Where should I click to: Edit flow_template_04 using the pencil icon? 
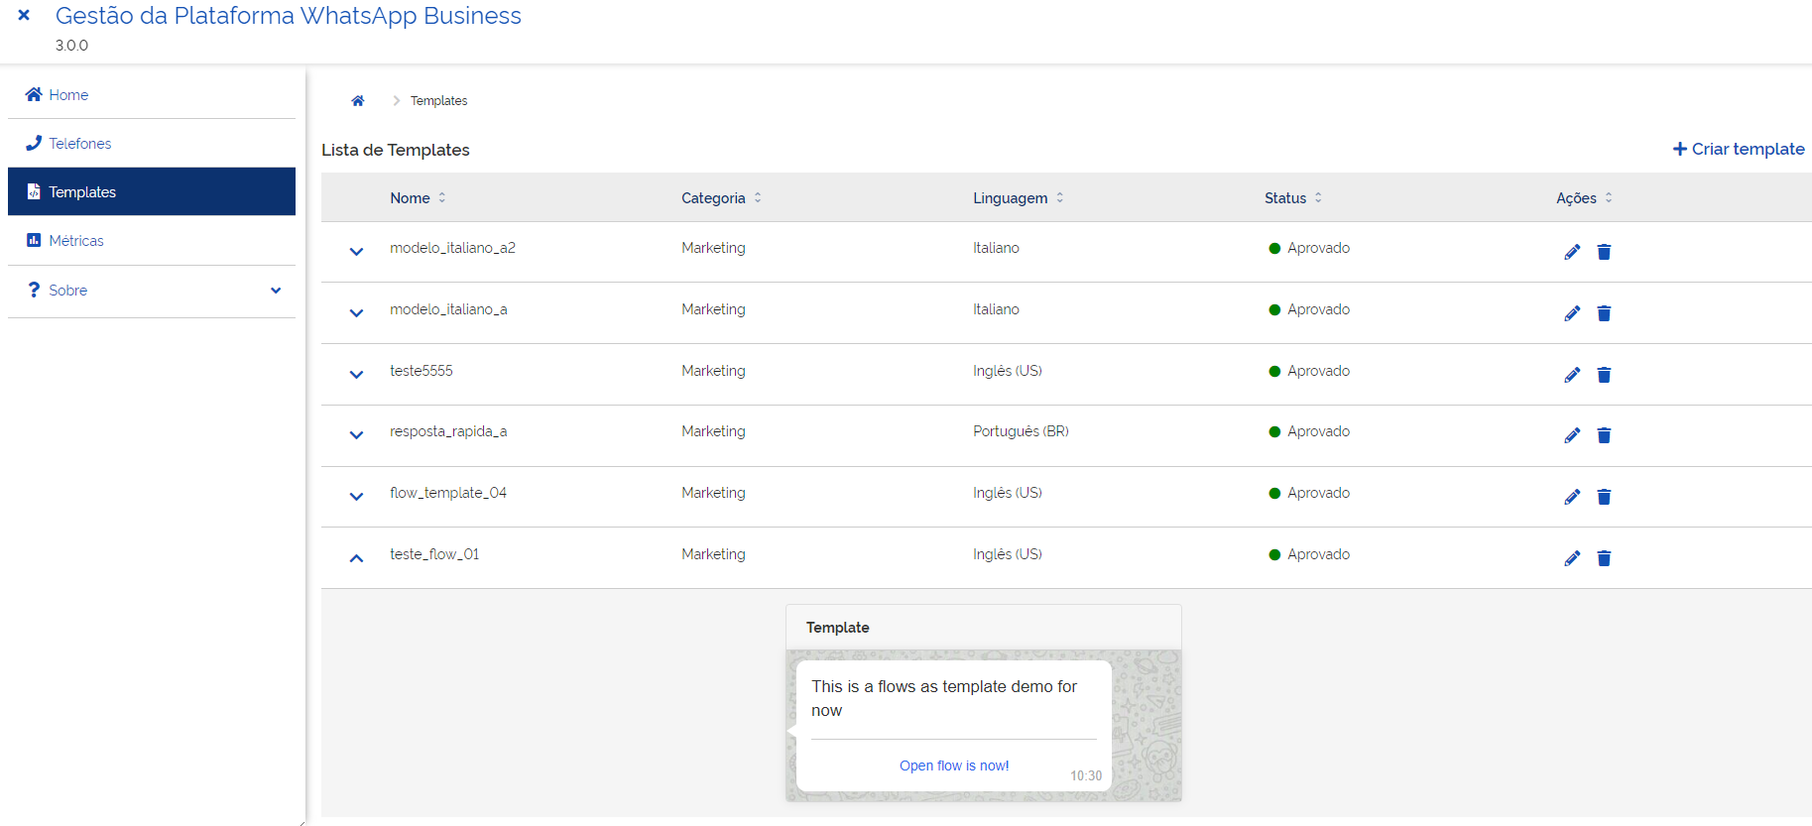pos(1572,497)
